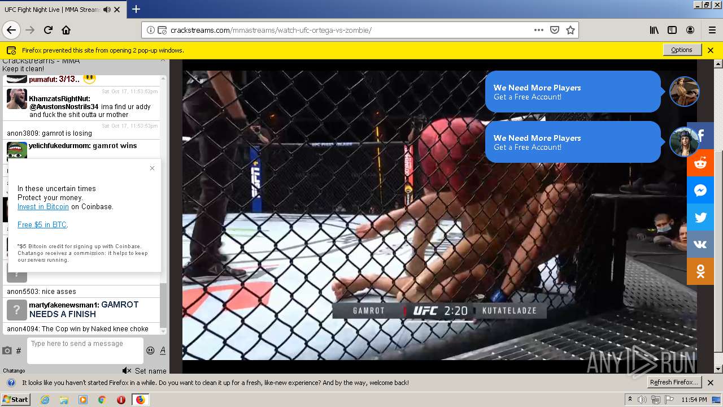Attach an image with camera icon
Viewport: 723px width, 407px height.
[x=7, y=350]
